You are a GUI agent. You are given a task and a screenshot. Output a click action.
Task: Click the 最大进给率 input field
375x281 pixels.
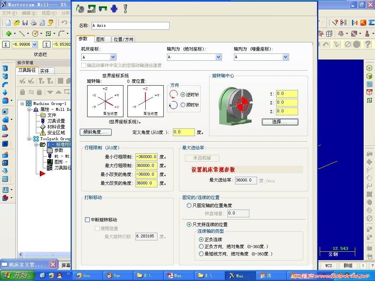click(x=246, y=180)
